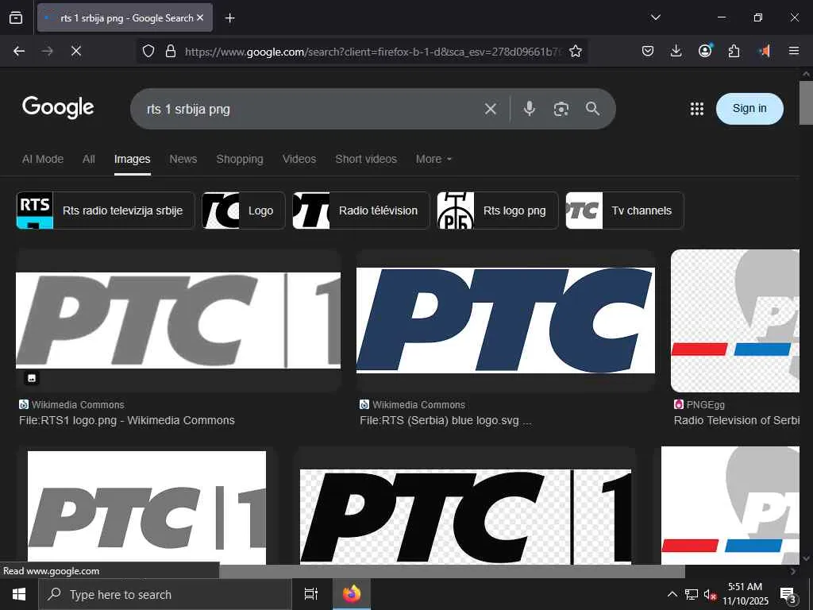Open the Firefox downloads panel
Image resolution: width=813 pixels, height=610 pixels.
[x=676, y=51]
